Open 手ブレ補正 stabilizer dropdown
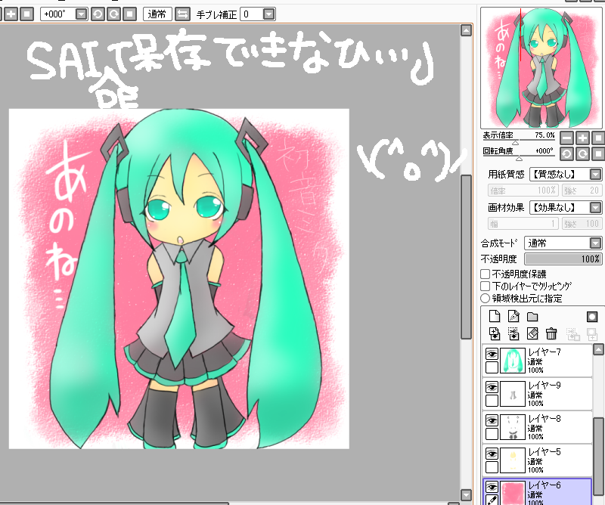The image size is (605, 505). tap(269, 14)
